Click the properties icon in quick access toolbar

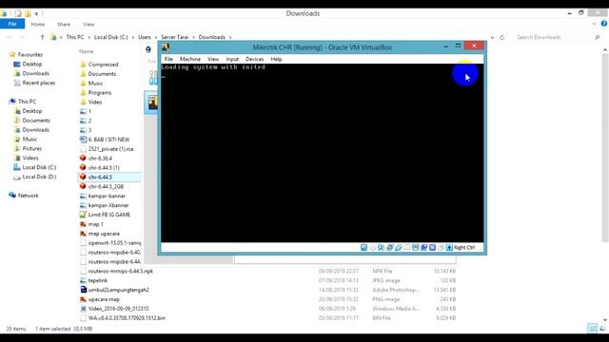[18, 13]
